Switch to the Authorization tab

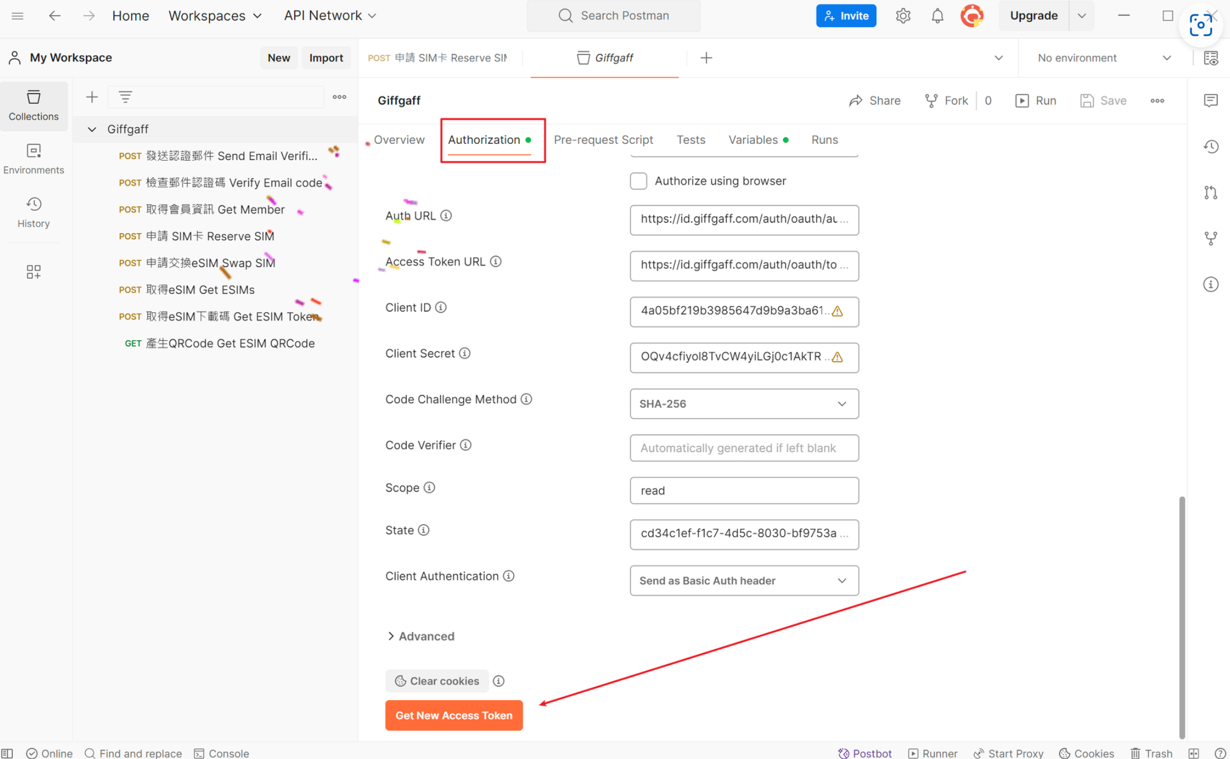pyautogui.click(x=490, y=140)
